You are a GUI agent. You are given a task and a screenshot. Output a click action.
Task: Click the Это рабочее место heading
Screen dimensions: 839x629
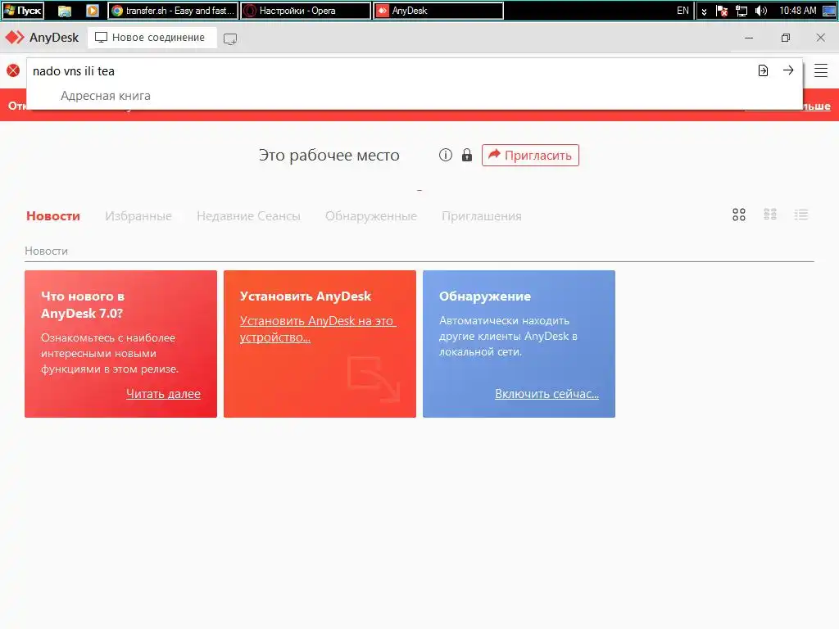coord(329,155)
